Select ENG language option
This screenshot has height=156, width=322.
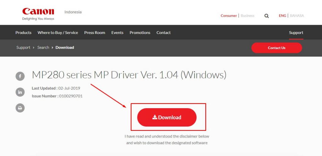282,16
